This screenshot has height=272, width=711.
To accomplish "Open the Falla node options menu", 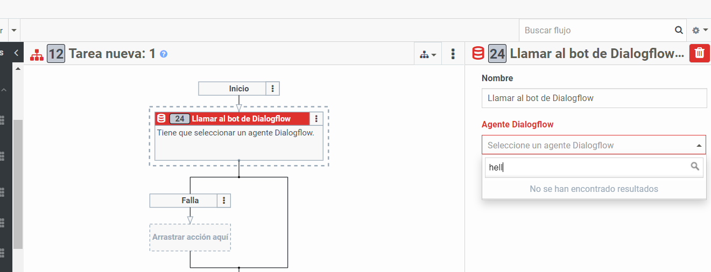I will point(224,201).
